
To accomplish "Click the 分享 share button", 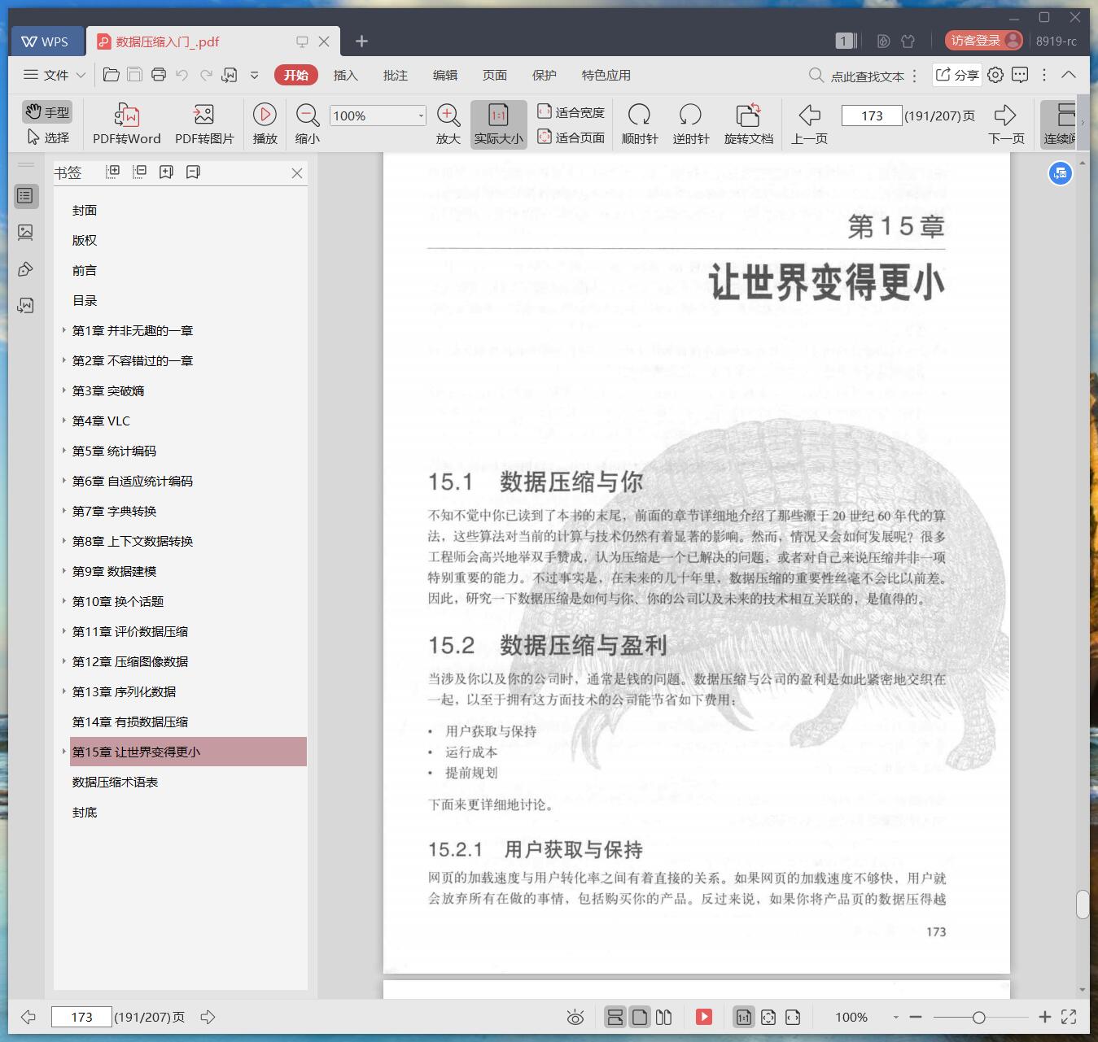I will point(957,75).
